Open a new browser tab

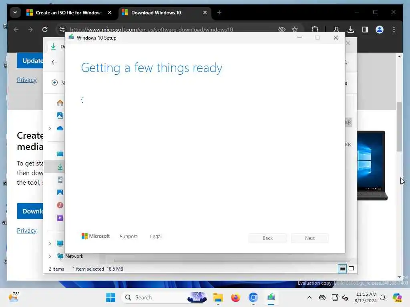(219, 12)
